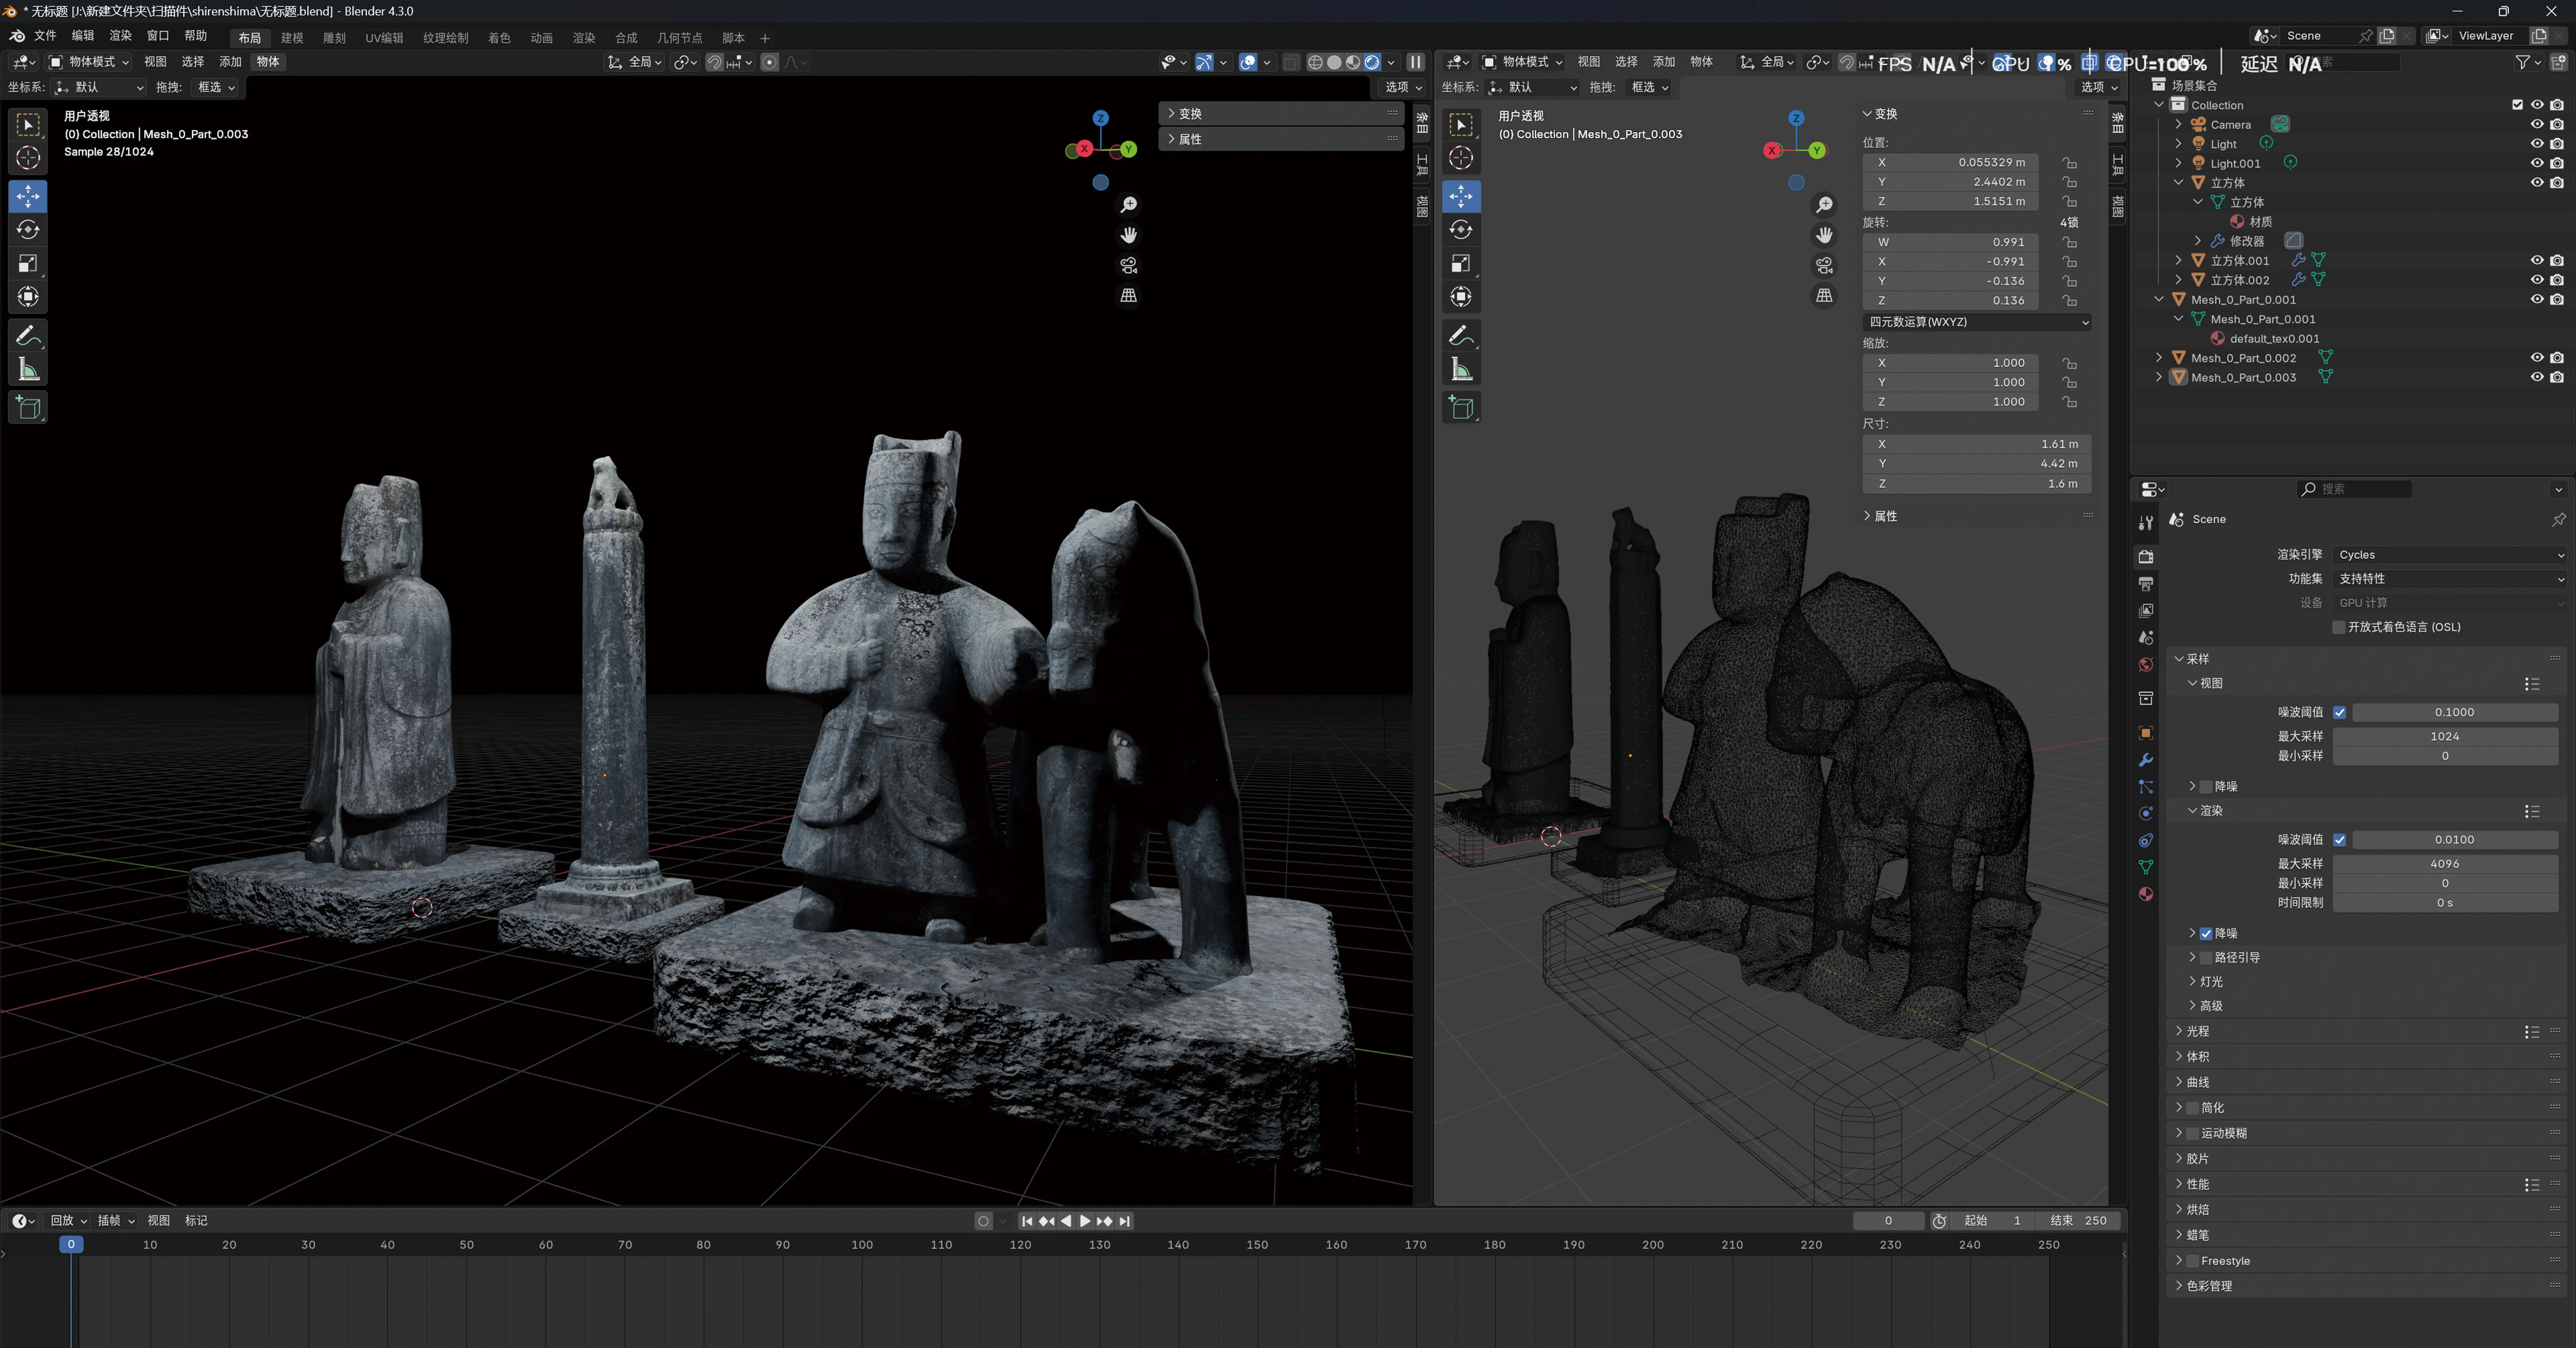
Task: Open the 四元数运算(WXYZ) rotation mode dropdown
Action: tap(1977, 322)
